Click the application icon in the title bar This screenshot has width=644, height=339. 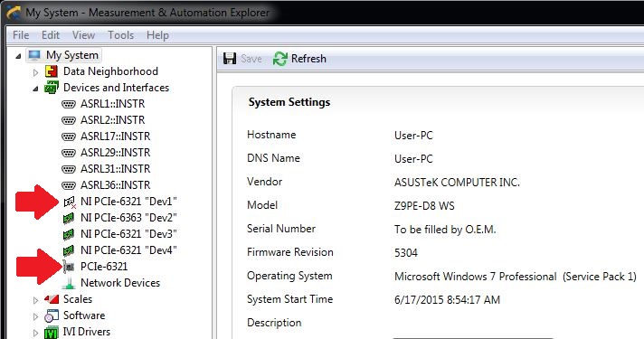(x=14, y=12)
